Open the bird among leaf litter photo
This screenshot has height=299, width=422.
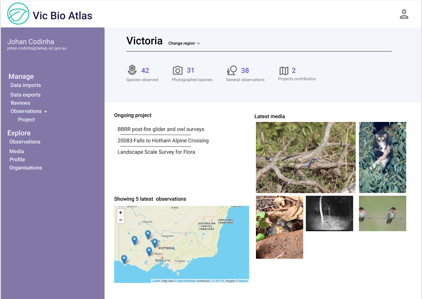(280, 227)
